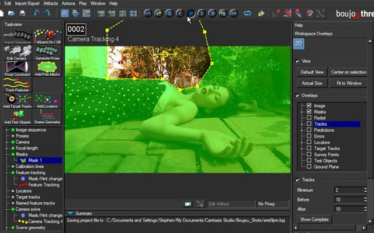The height and width of the screenshot is (233, 374).
Task: Open the Artifacts menu
Action: click(x=51, y=3)
